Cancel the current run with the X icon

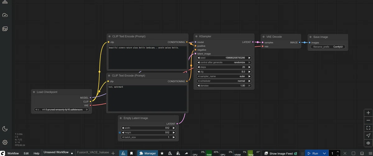[345, 153]
